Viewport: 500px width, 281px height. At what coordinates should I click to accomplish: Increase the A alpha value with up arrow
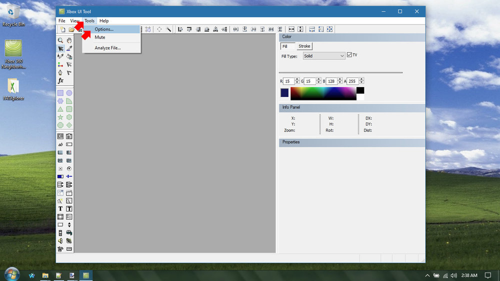361,79
